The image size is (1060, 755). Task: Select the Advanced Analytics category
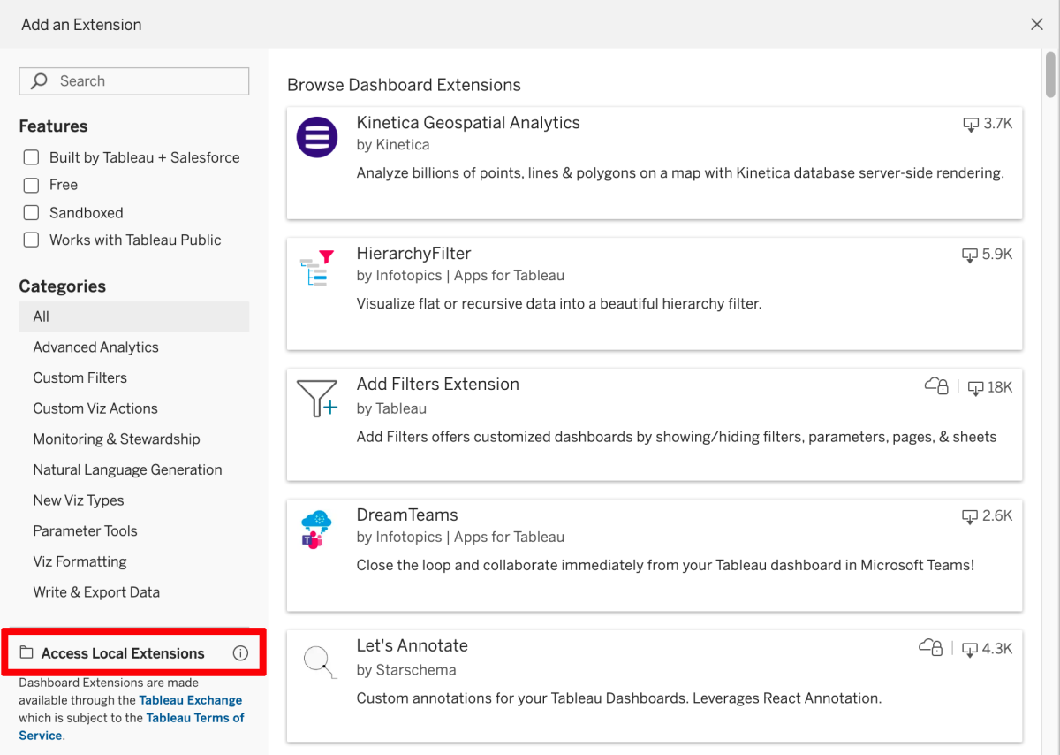coord(95,347)
